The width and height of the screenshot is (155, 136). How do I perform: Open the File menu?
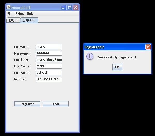coord(10,14)
